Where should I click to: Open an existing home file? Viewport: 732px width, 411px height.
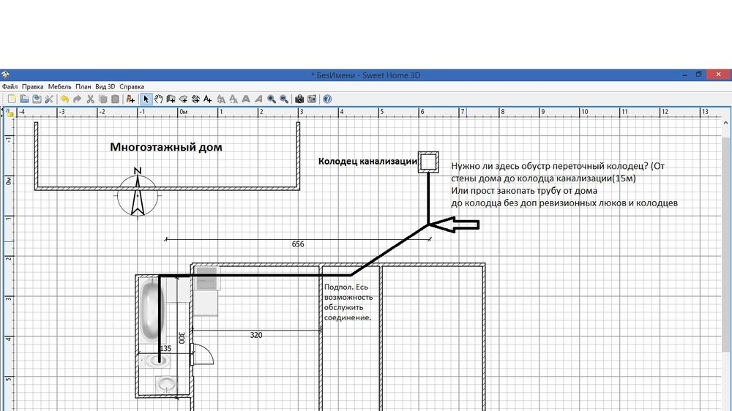(x=24, y=99)
